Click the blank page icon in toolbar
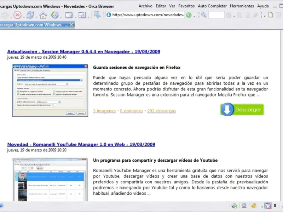This screenshot has height=212, width=283. tap(271, 15)
